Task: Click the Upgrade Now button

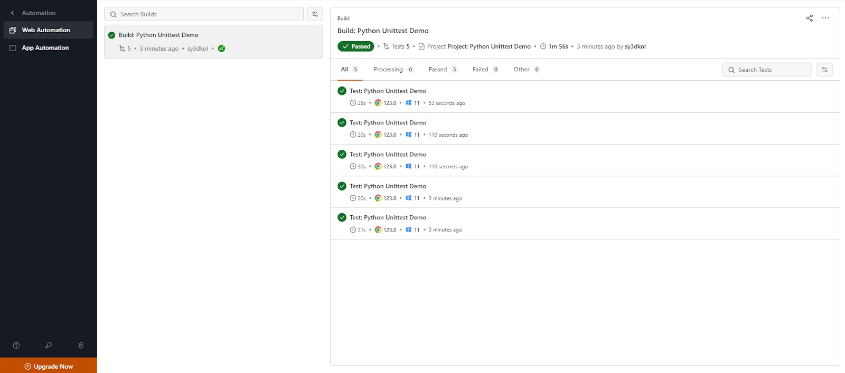Action: pos(49,366)
